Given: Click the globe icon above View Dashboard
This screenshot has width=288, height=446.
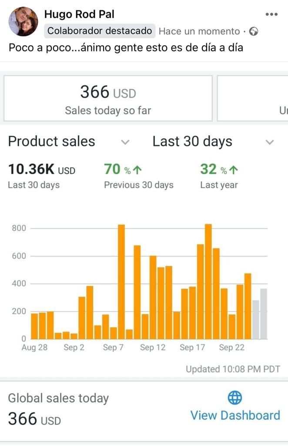Looking at the screenshot, I should 235,397.
